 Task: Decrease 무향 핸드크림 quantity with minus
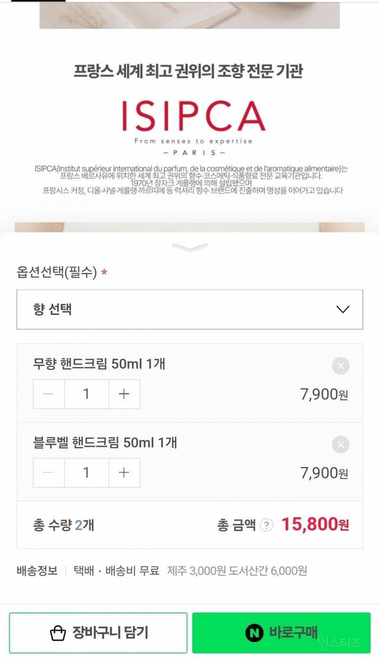click(x=49, y=394)
